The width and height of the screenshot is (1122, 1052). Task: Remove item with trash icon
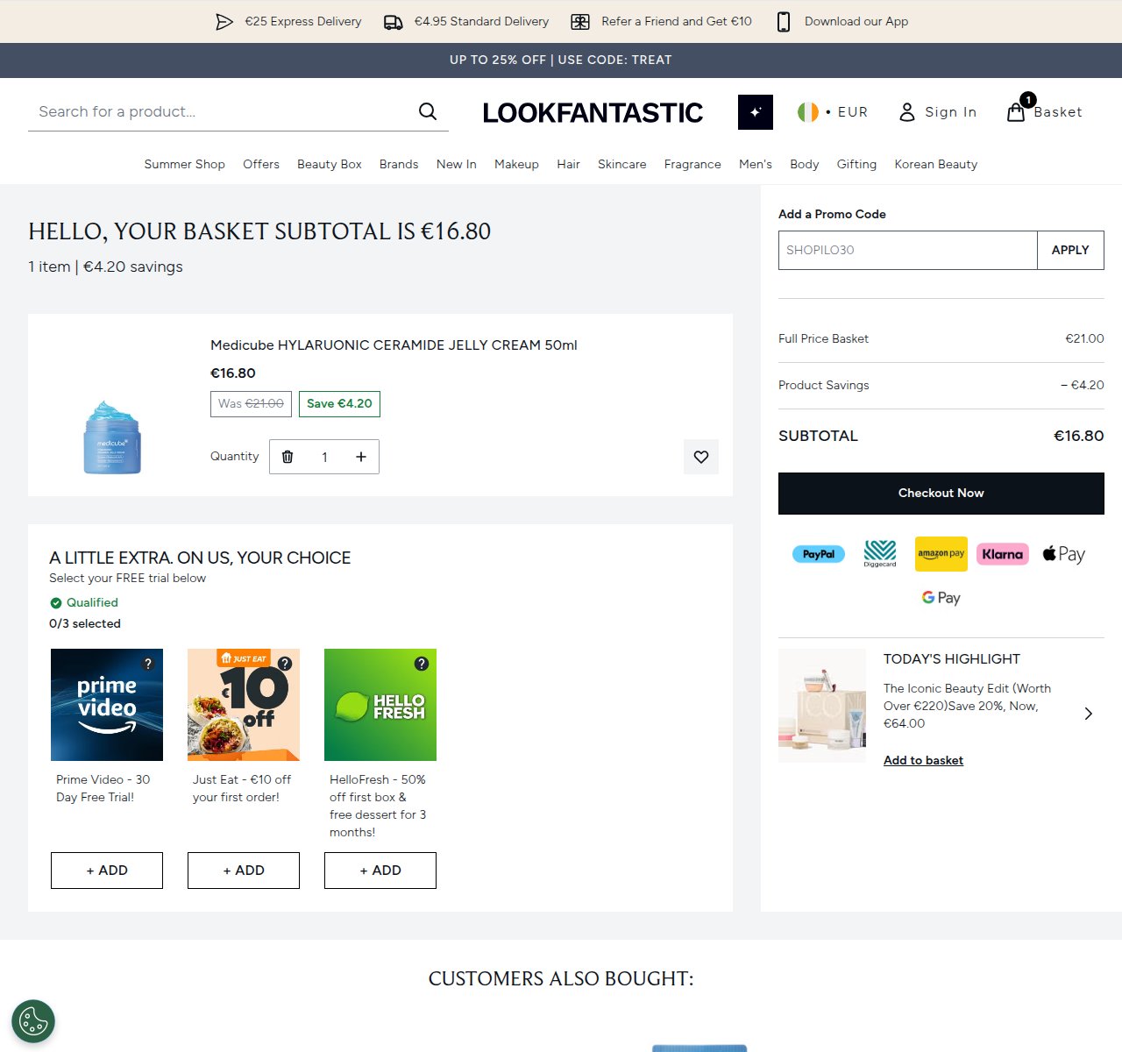288,457
